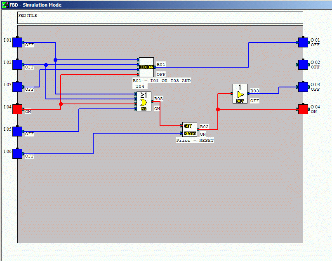Viewport: 332px width, 261px height.
Task: Click the 'Prior = RESET' label
Action: [x=195, y=140]
